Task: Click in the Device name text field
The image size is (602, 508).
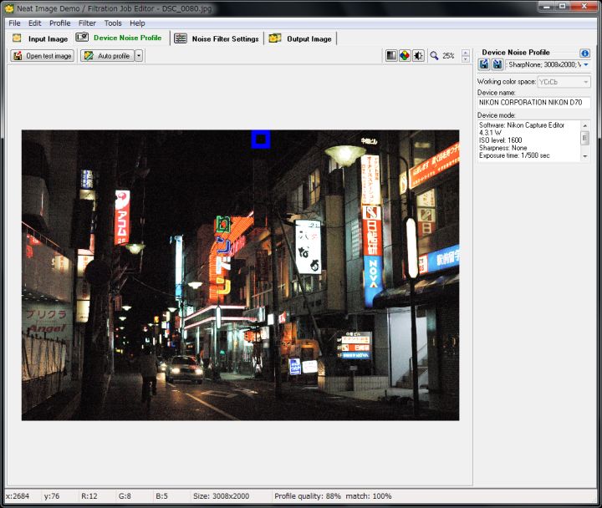Action: (x=533, y=103)
